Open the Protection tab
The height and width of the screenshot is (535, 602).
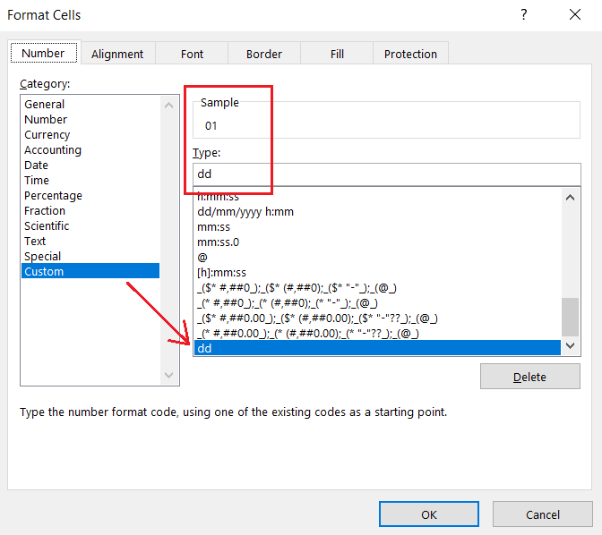coord(410,54)
